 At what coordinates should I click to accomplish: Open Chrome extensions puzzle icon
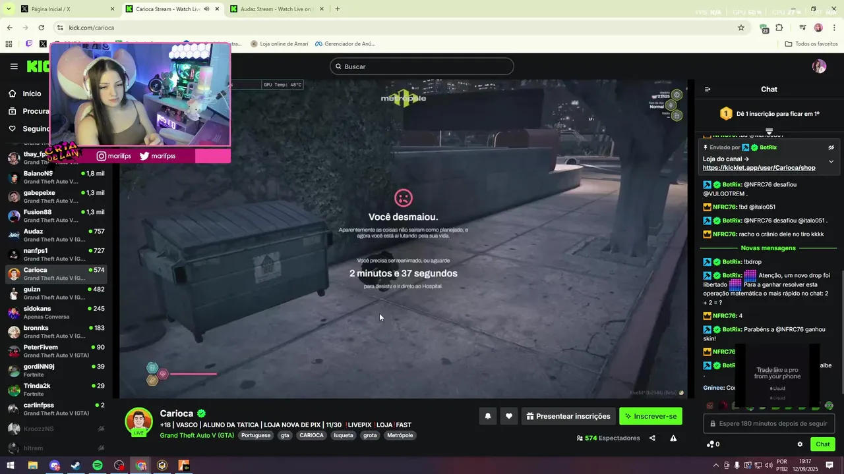(779, 28)
